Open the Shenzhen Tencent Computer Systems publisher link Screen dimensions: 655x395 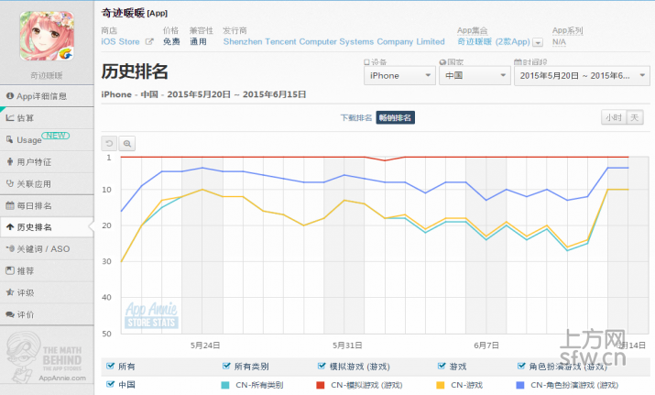[333, 42]
